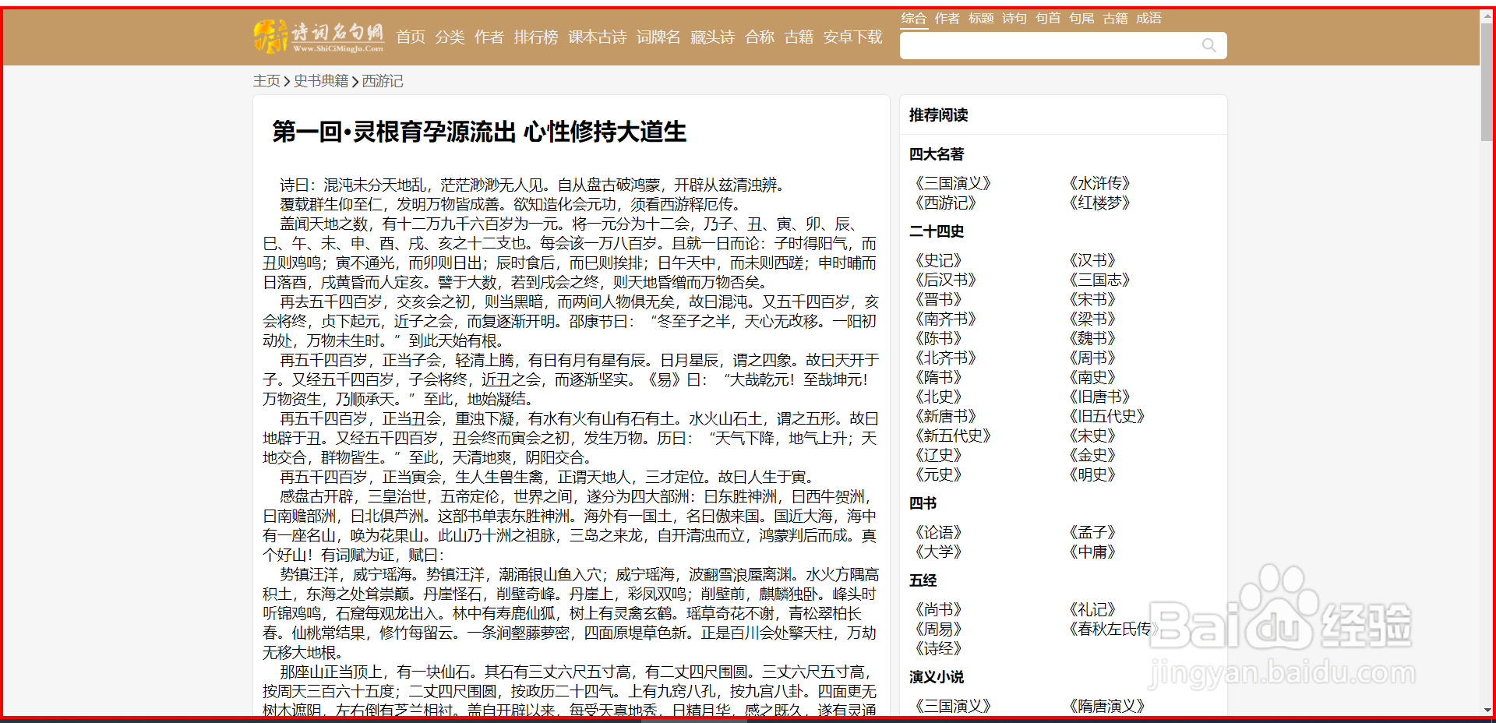Open 《三国志》 link
The width and height of the screenshot is (1496, 723).
(1099, 280)
